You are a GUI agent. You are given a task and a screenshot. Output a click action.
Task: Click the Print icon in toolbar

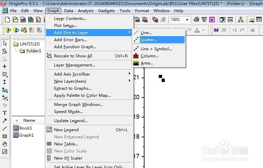[196, 20]
